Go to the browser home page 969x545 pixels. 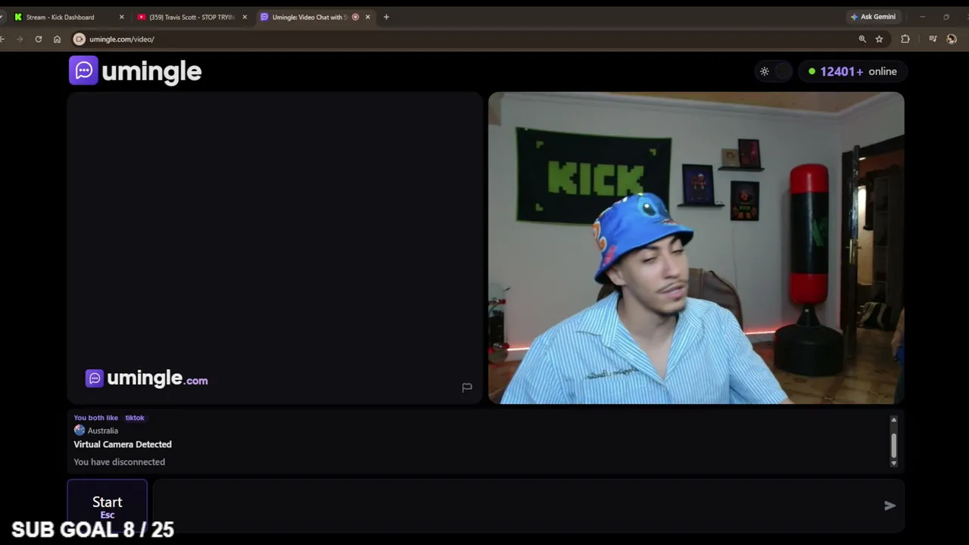click(57, 39)
